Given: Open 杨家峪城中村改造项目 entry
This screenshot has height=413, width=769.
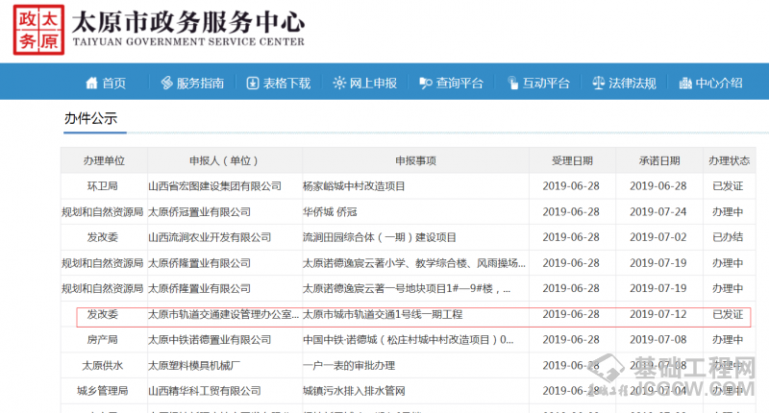Looking at the screenshot, I should tap(354, 186).
